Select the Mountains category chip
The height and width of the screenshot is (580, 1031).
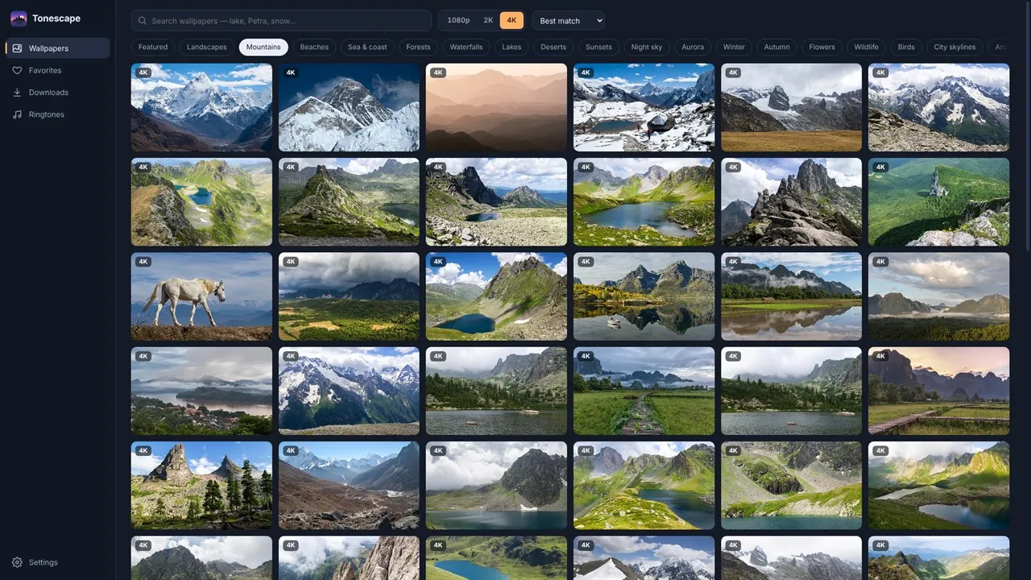pos(263,47)
